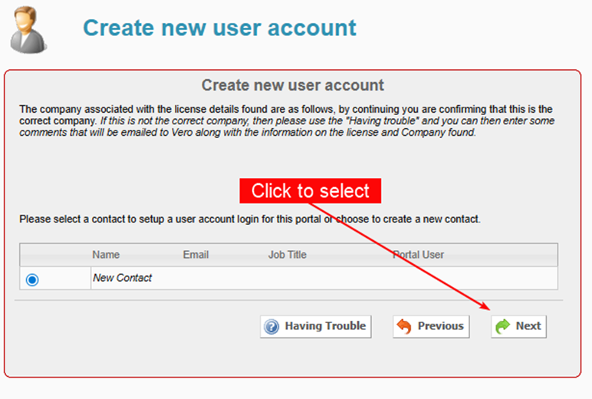The image size is (592, 399).
Task: Click the user avatar icon beside the title
Action: (x=29, y=28)
